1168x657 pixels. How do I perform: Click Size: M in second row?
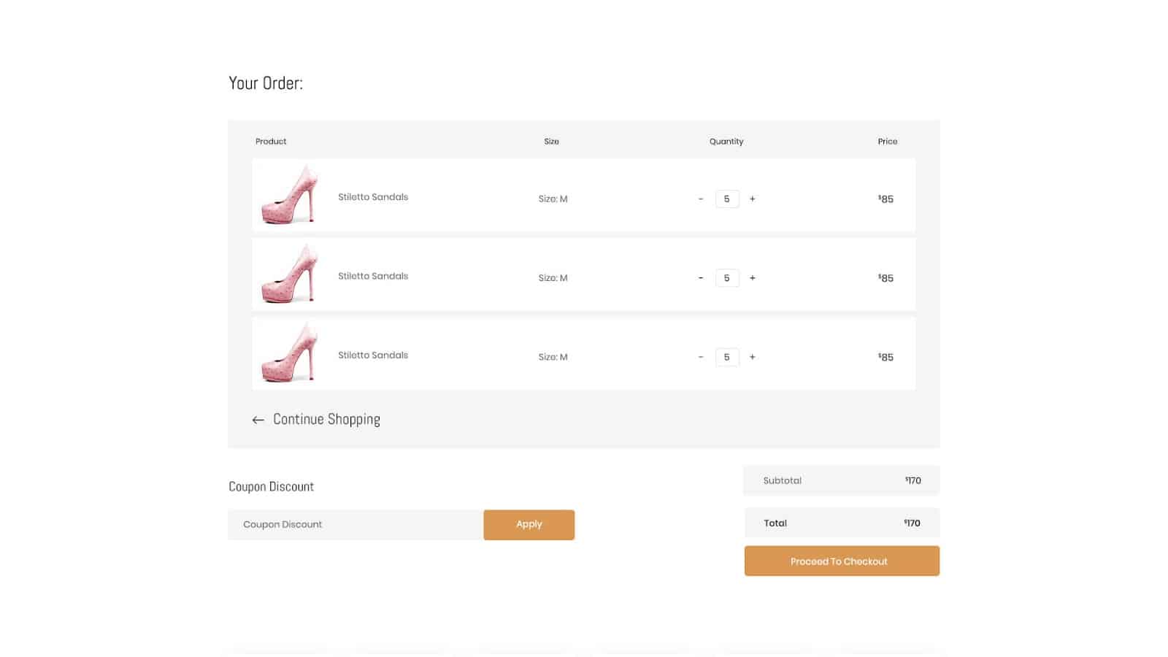pos(553,278)
